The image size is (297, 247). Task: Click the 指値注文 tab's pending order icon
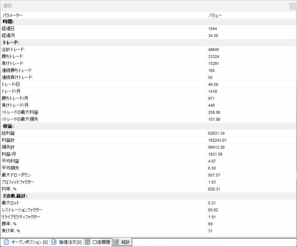pos(54,242)
